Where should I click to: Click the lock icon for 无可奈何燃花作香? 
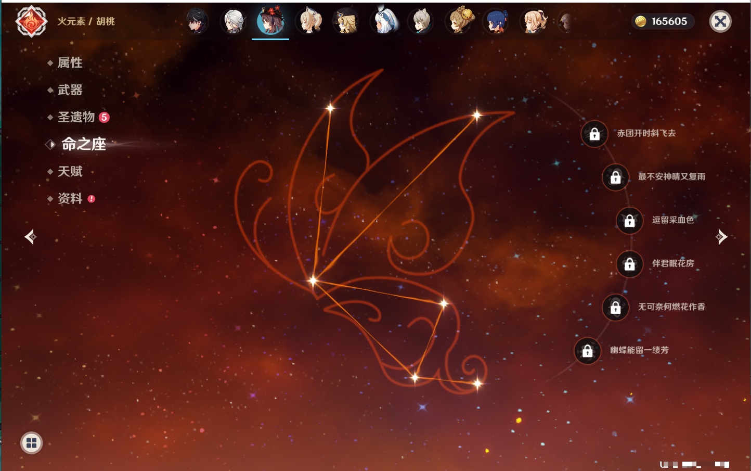pyautogui.click(x=615, y=307)
